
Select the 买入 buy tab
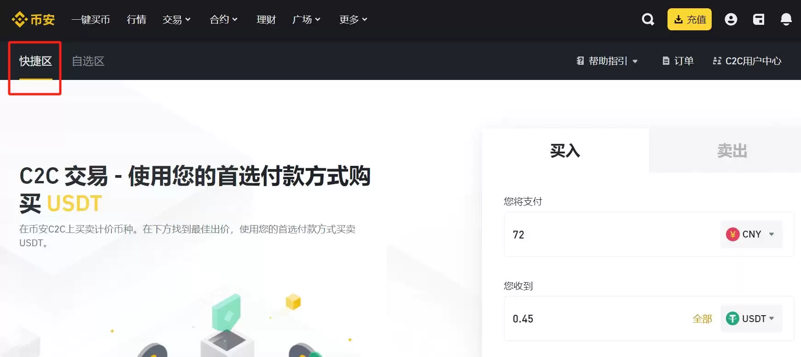click(x=565, y=151)
